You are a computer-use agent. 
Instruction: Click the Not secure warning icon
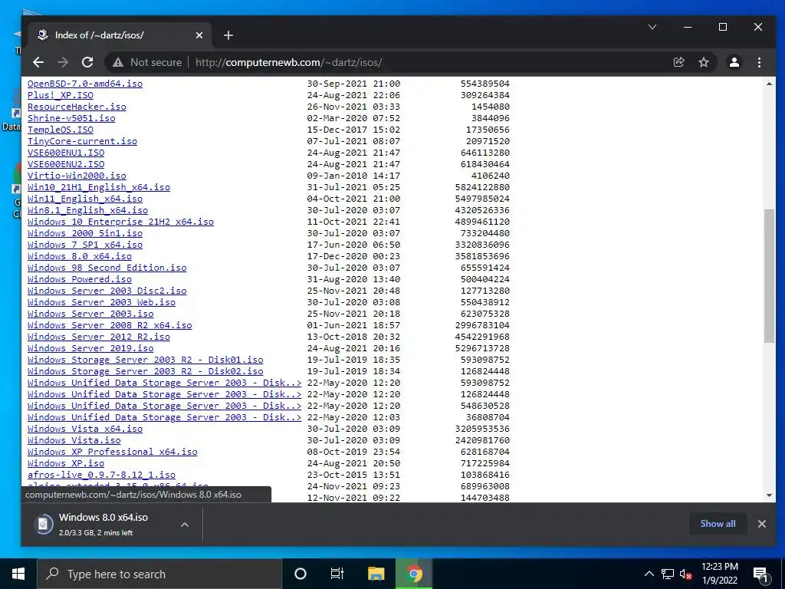point(117,62)
